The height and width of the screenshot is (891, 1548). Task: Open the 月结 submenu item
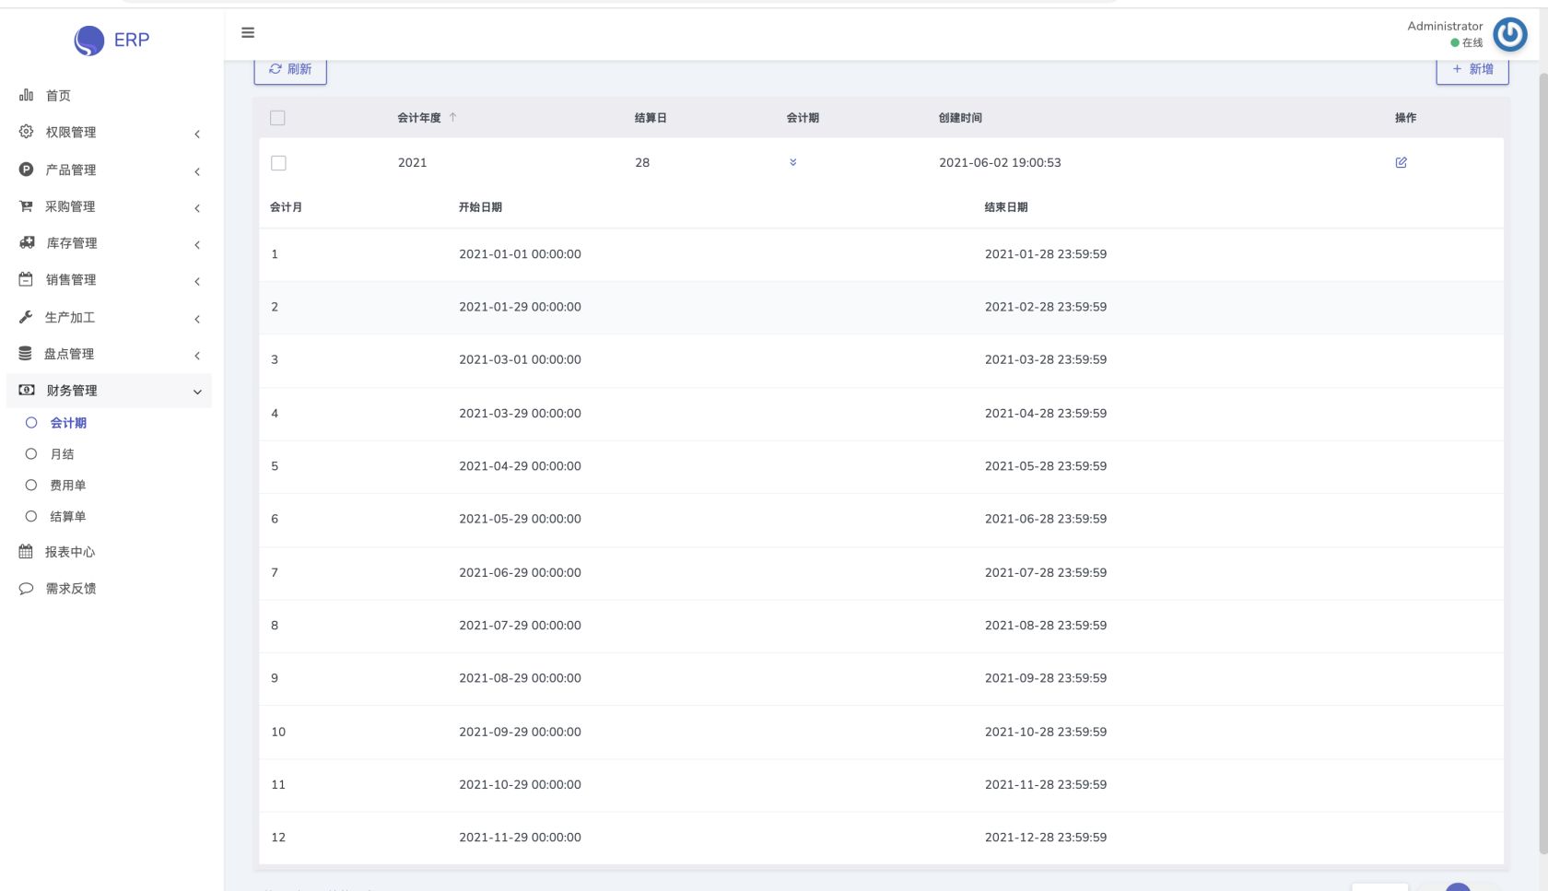tap(62, 453)
